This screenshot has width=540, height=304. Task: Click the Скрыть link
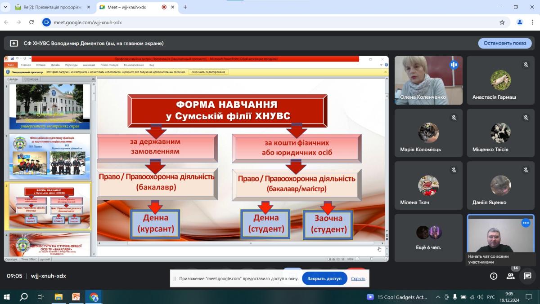(x=358, y=278)
